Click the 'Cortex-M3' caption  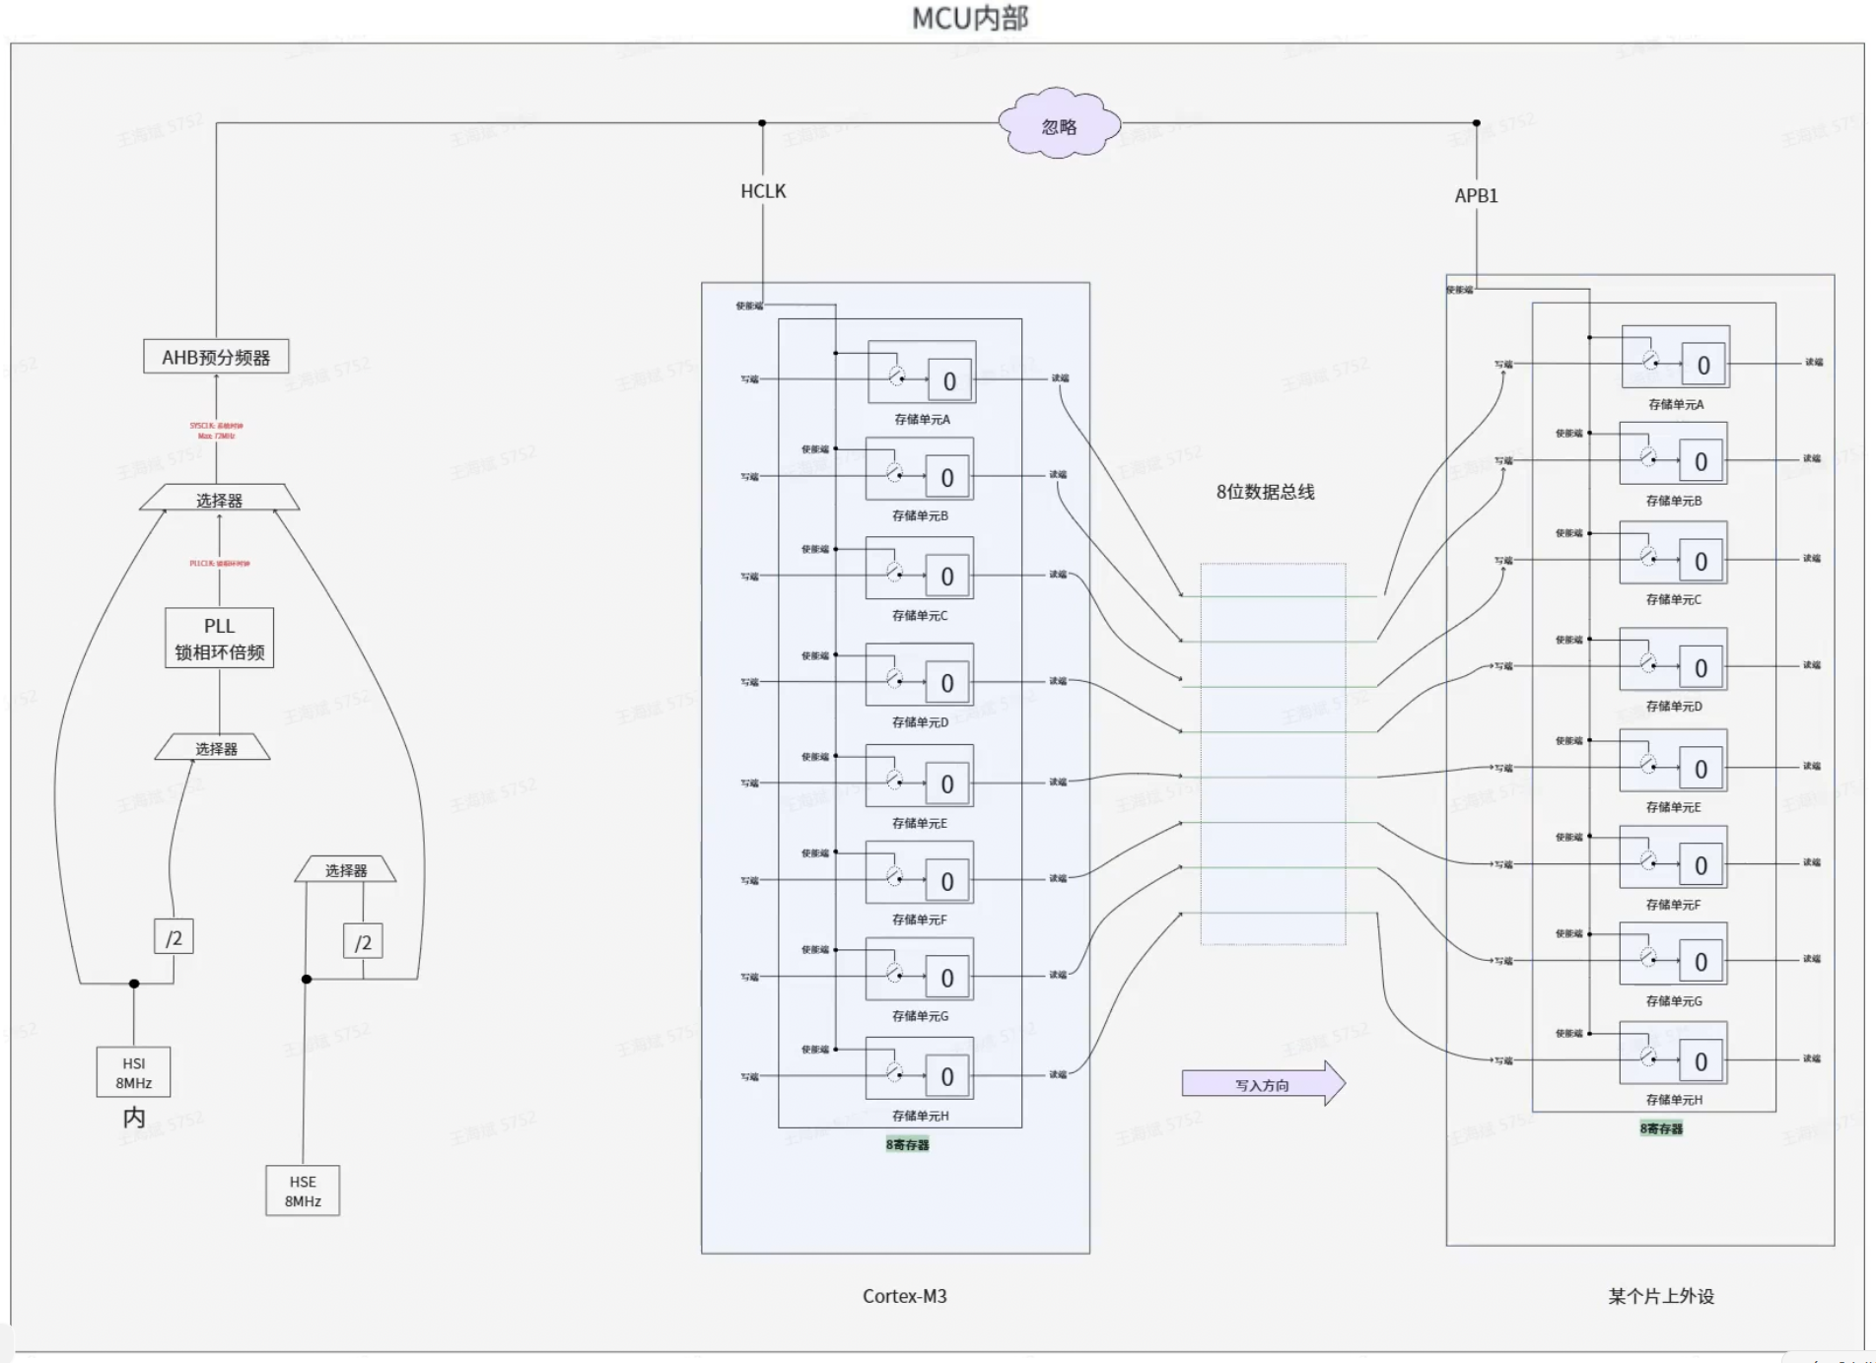[x=905, y=1296]
